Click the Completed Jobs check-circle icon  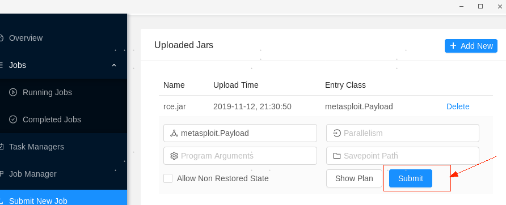click(x=13, y=119)
